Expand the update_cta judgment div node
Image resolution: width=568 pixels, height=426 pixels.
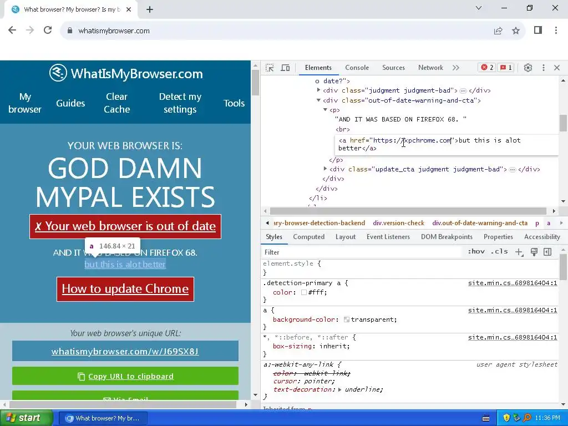(x=325, y=169)
